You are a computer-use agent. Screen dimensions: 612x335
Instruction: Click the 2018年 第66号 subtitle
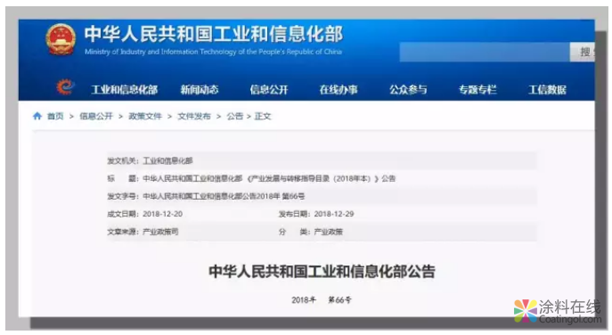(x=322, y=300)
